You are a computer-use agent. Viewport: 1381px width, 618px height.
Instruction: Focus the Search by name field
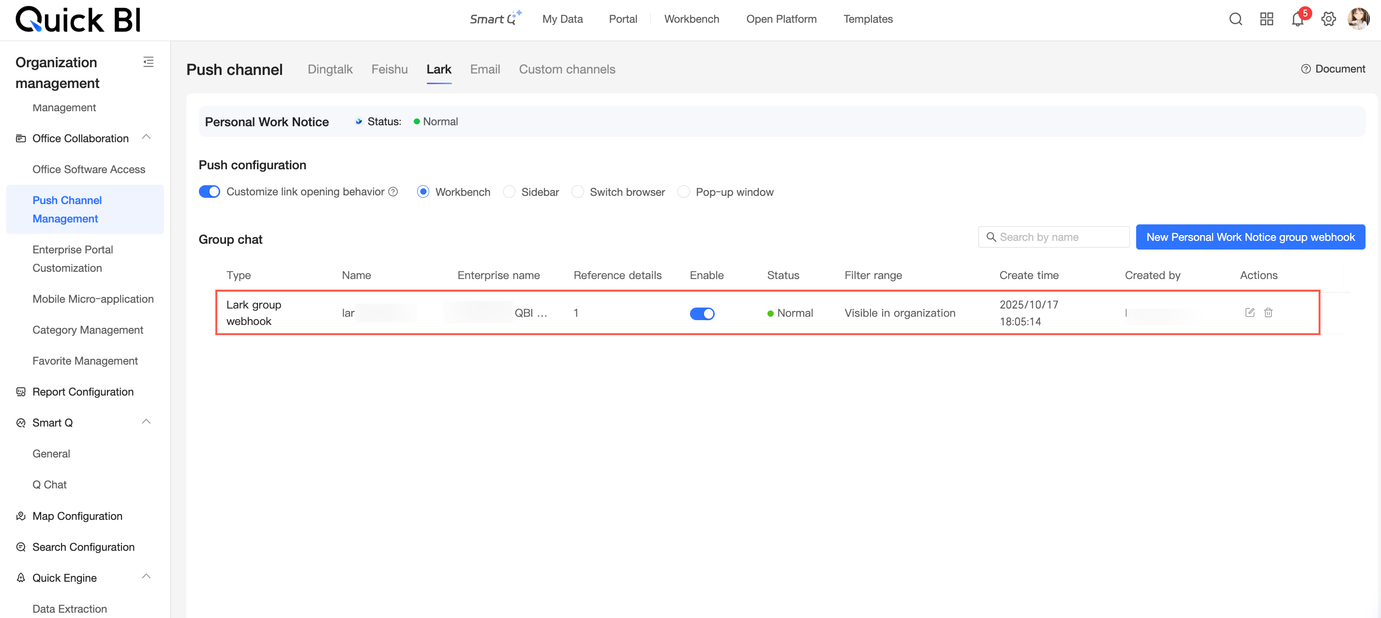point(1053,237)
